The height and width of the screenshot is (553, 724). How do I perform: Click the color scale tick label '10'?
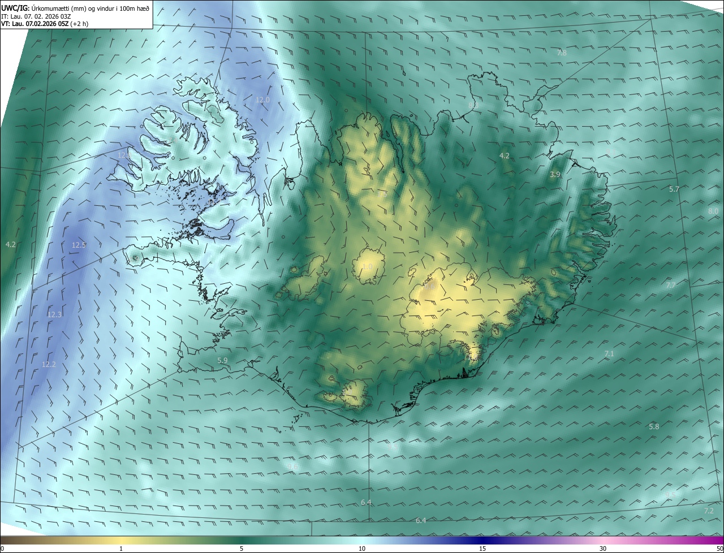[362, 548]
